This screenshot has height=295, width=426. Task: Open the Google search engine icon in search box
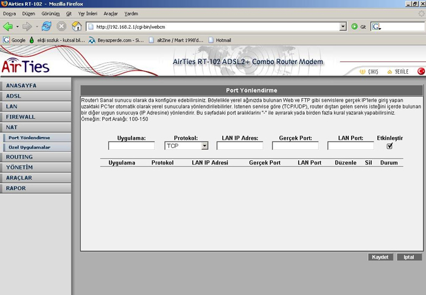pos(376,27)
